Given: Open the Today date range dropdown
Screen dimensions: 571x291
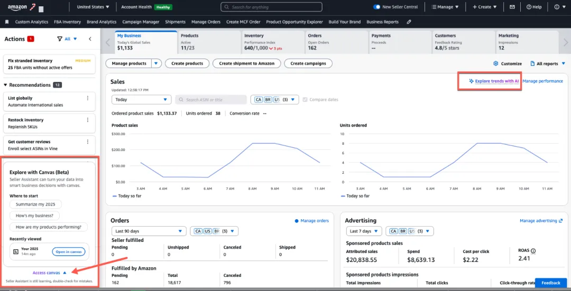Looking at the screenshot, I should pyautogui.click(x=141, y=99).
